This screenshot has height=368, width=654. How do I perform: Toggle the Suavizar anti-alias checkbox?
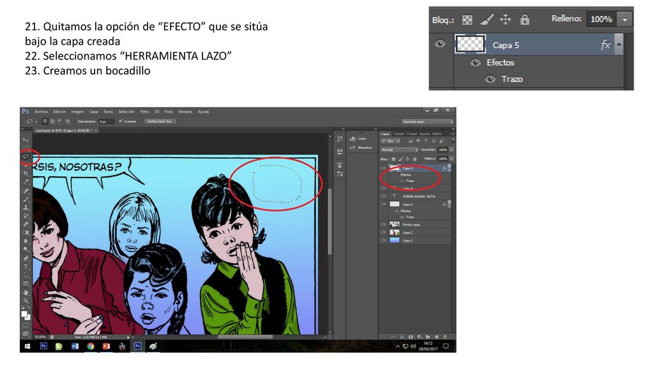pos(121,121)
